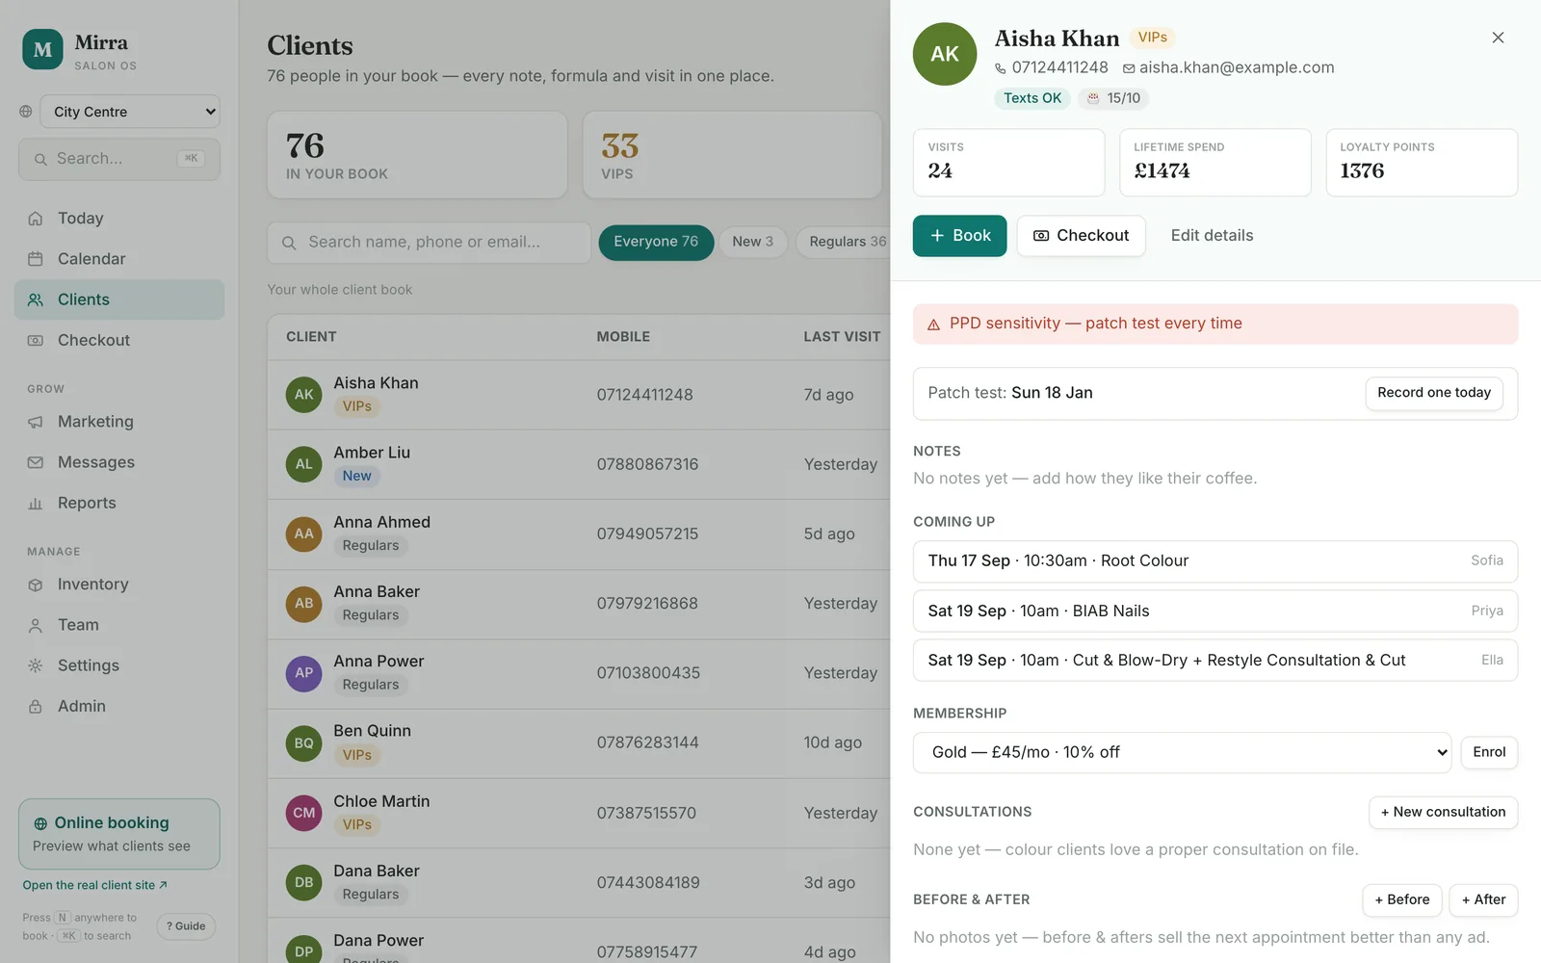Open Settings via its gear icon

[36, 665]
